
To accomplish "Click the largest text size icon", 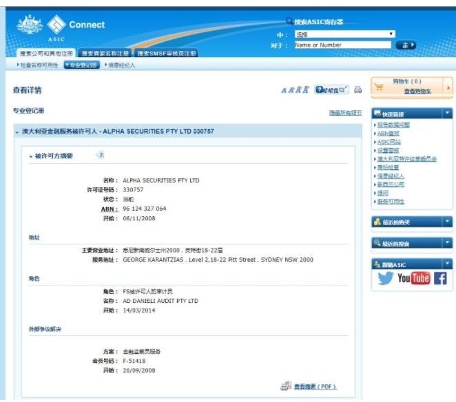I will click(x=306, y=90).
